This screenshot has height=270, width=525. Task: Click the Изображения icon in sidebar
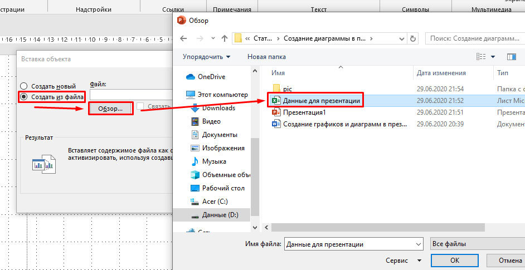[195, 148]
